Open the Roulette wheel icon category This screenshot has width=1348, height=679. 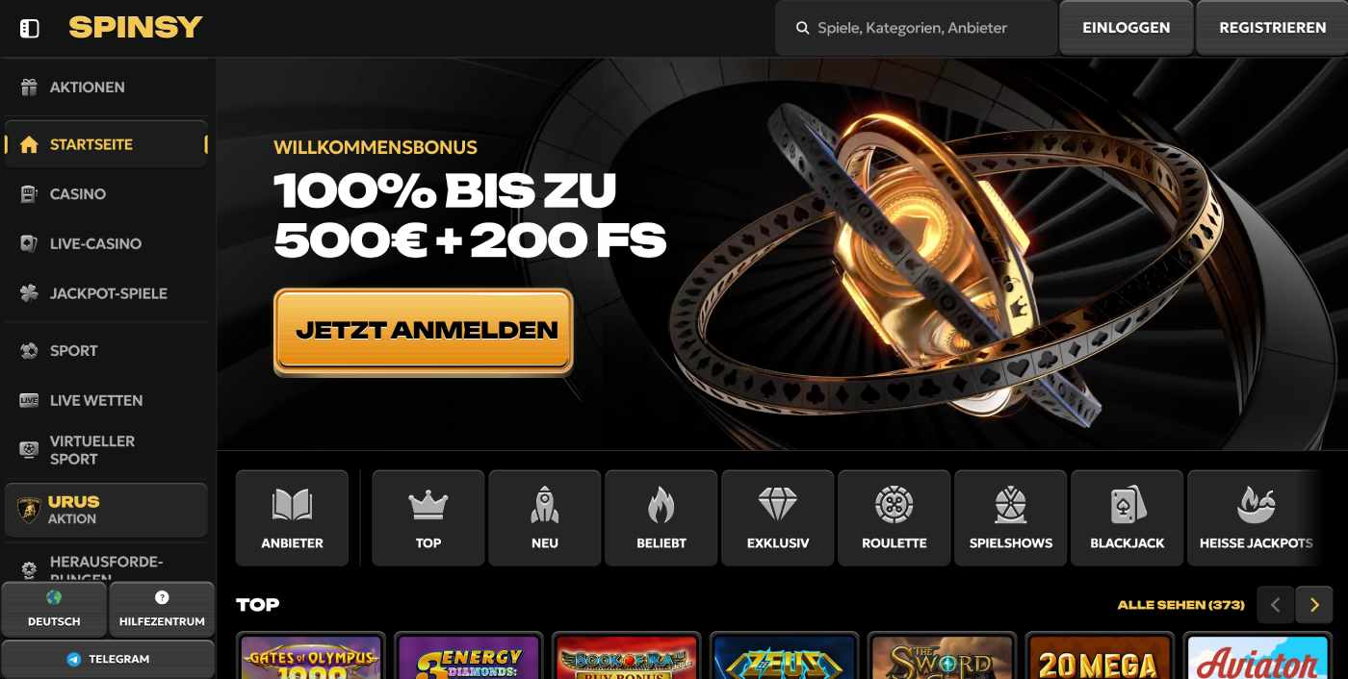tap(894, 517)
